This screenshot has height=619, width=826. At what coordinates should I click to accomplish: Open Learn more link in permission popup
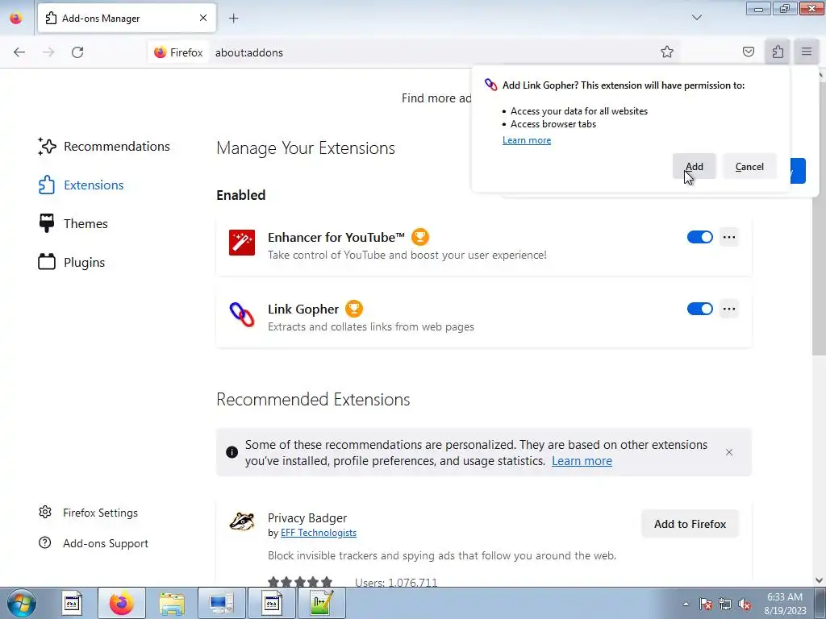tap(526, 140)
